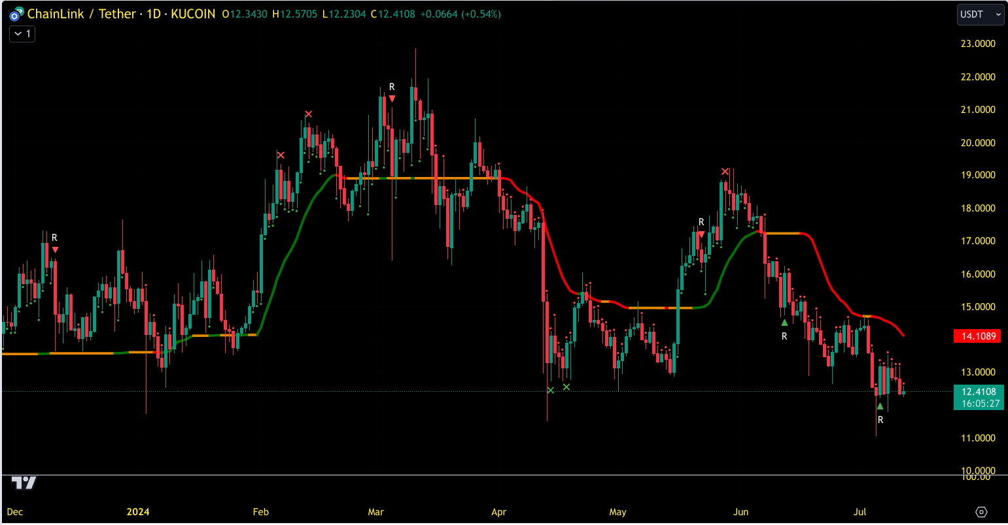Image resolution: width=1008 pixels, height=525 pixels.
Task: Click the 19.0000 price axis label
Action: click(x=977, y=175)
